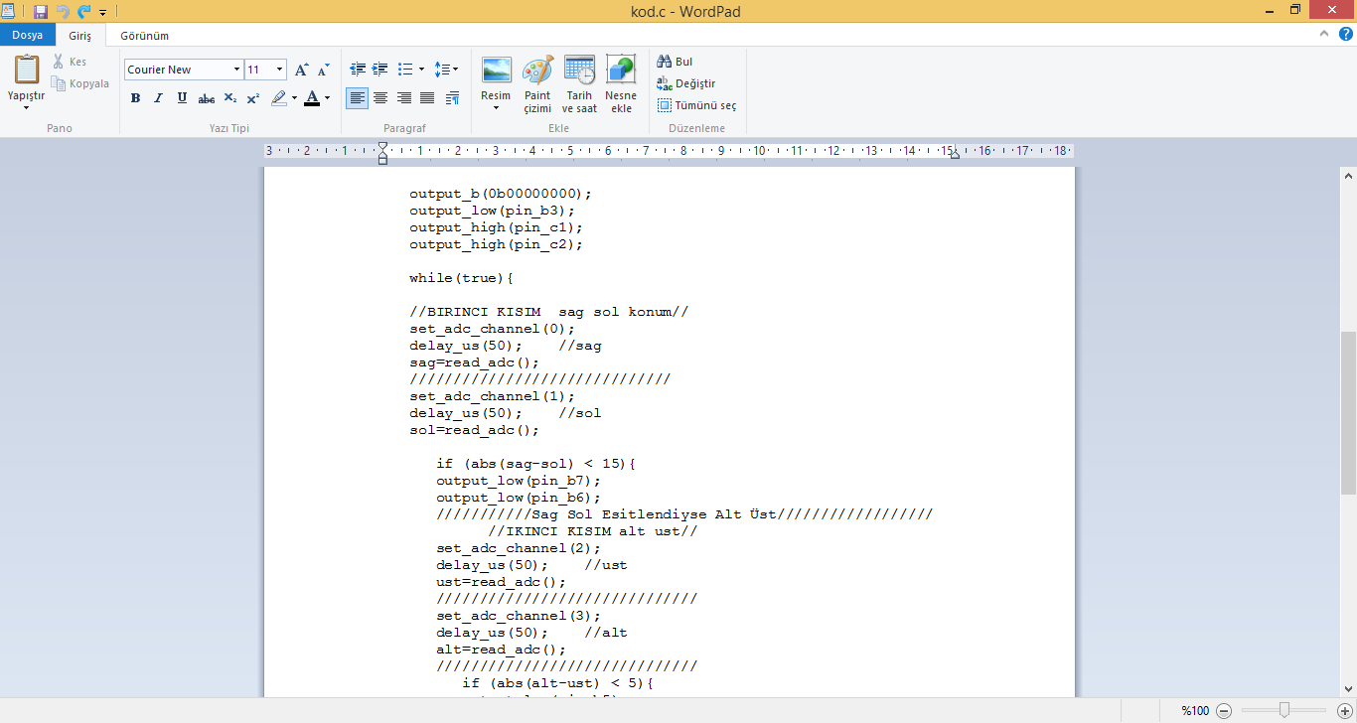The height and width of the screenshot is (723, 1357).
Task: Redo the action in quick access toolbar
Action: 83,12
